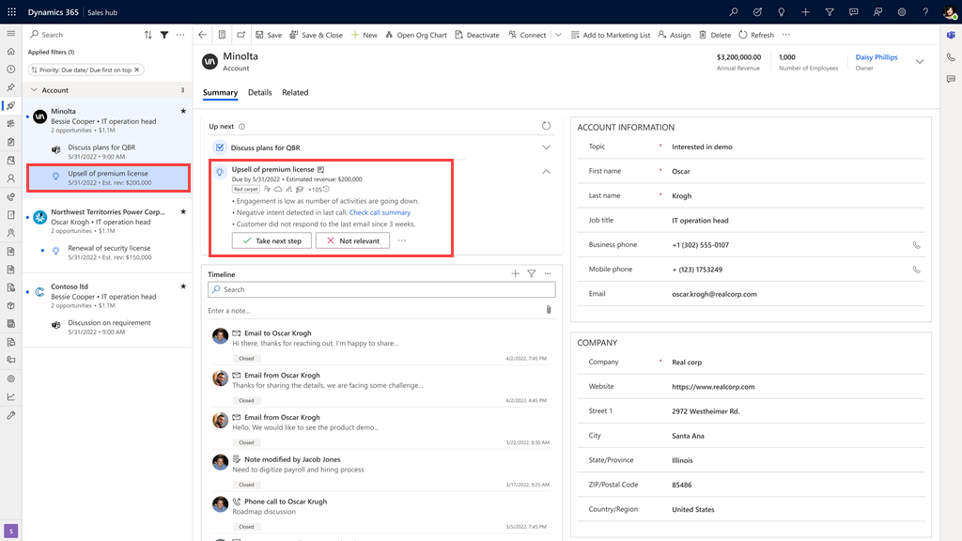Open more options ellipsis in work list header
Image resolution: width=962 pixels, height=541 pixels.
[180, 35]
